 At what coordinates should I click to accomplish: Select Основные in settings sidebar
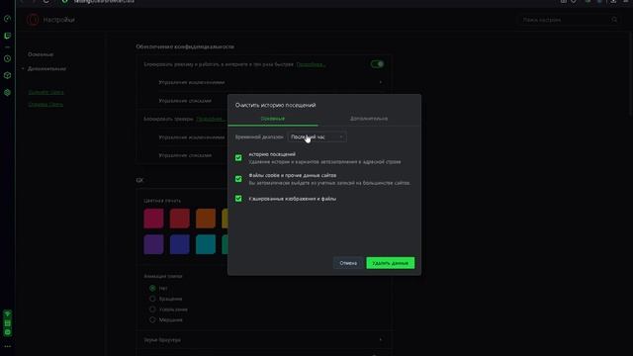tap(41, 54)
